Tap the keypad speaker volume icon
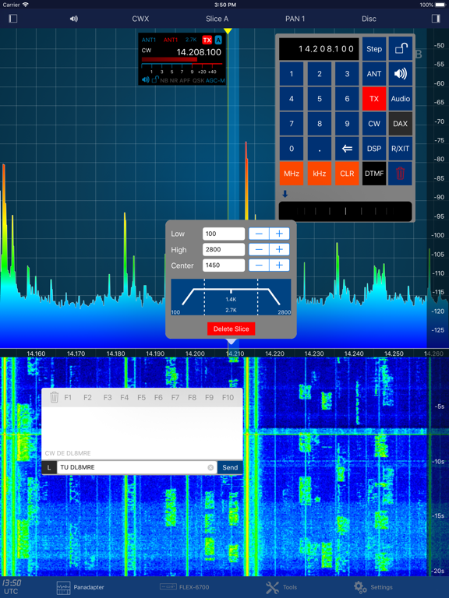449x598 pixels. 401,74
